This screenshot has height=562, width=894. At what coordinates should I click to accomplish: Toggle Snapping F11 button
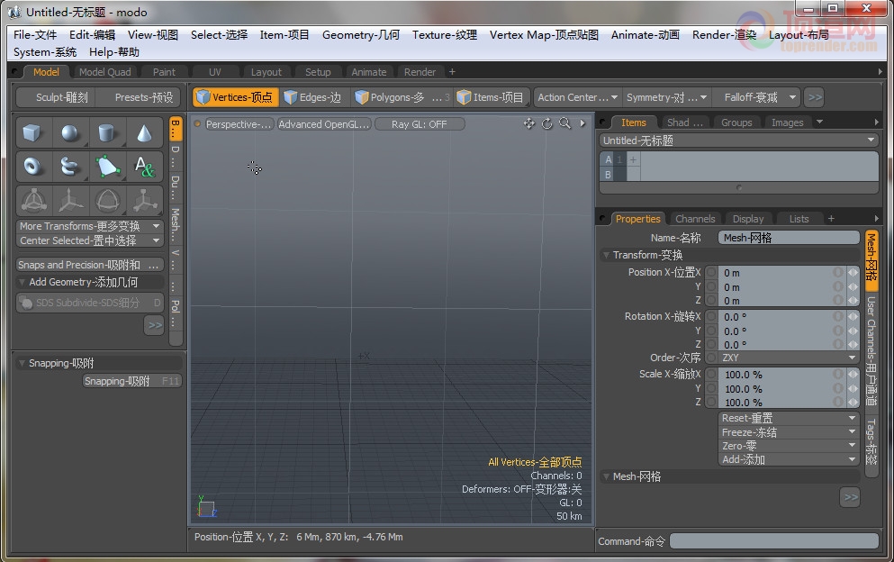132,381
